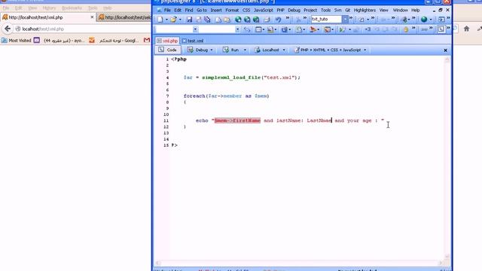Open the New document dropdown arrow
This screenshot has width=482, height=271.
[166, 20]
